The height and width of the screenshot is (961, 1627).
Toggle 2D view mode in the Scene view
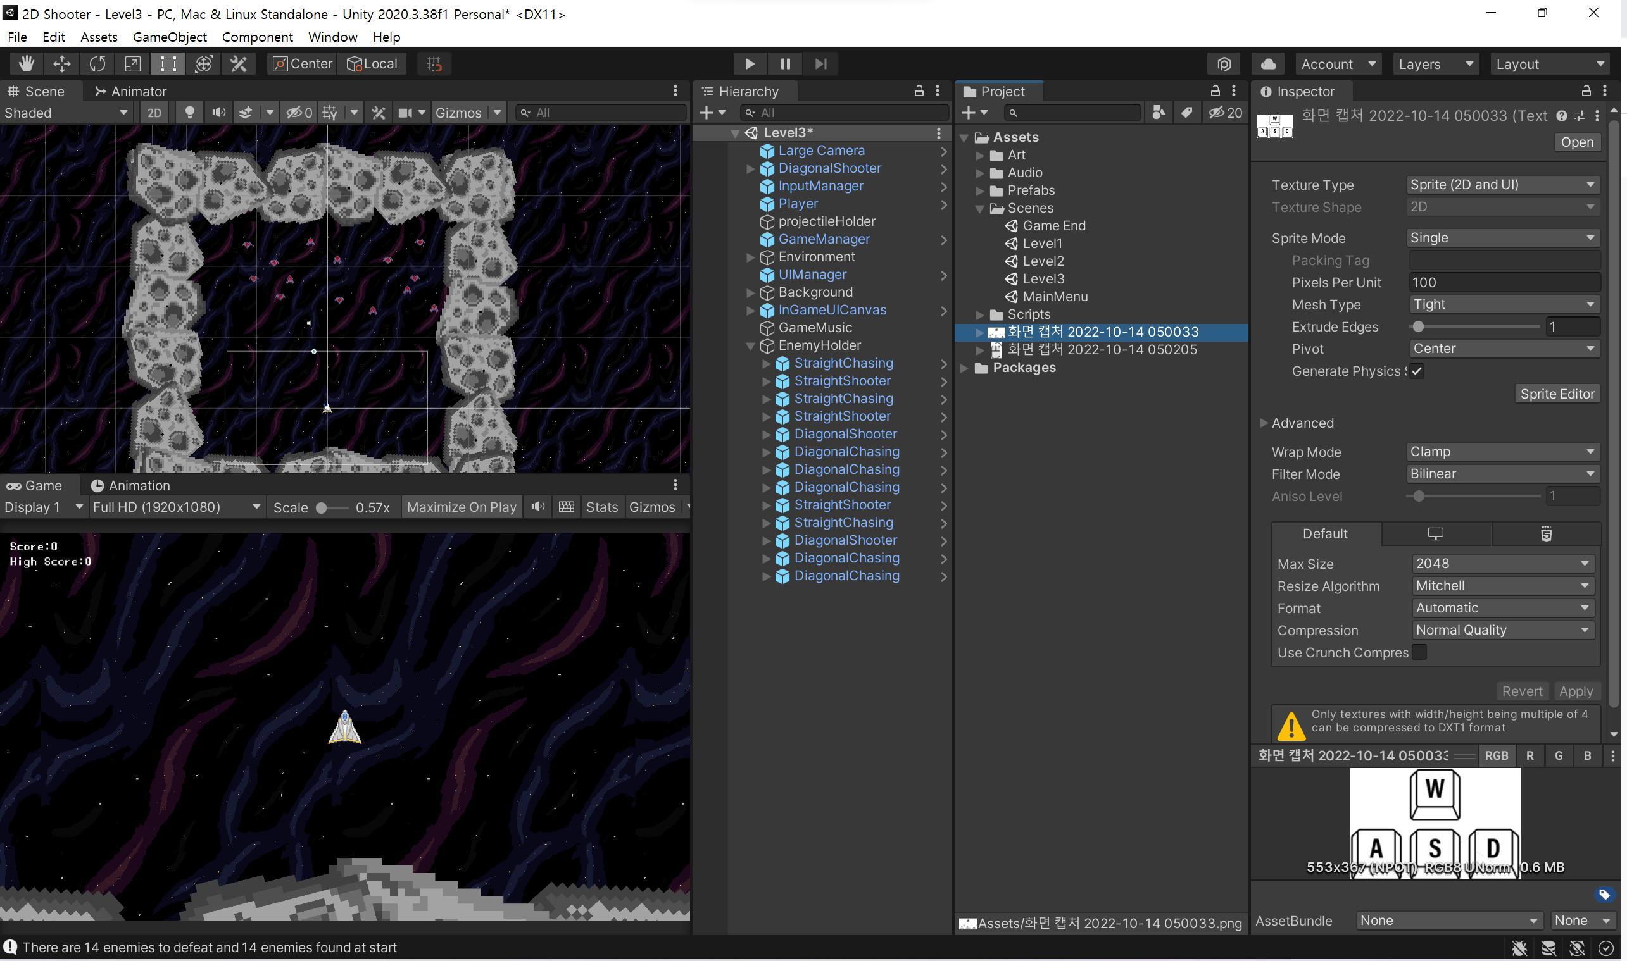[154, 112]
